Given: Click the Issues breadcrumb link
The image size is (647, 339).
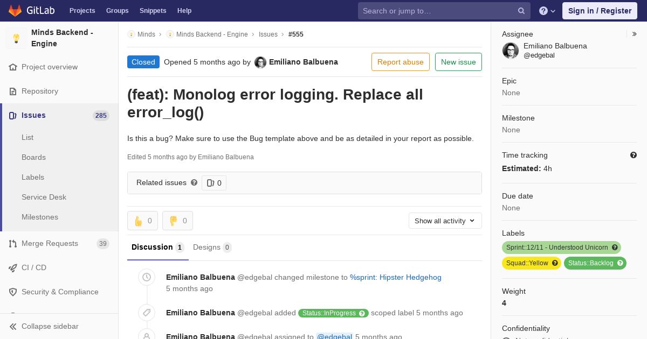Looking at the screenshot, I should (268, 34).
